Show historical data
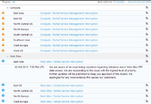 [x=139, y=2]
